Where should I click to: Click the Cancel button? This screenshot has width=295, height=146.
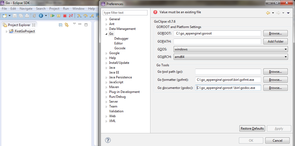[277, 140]
